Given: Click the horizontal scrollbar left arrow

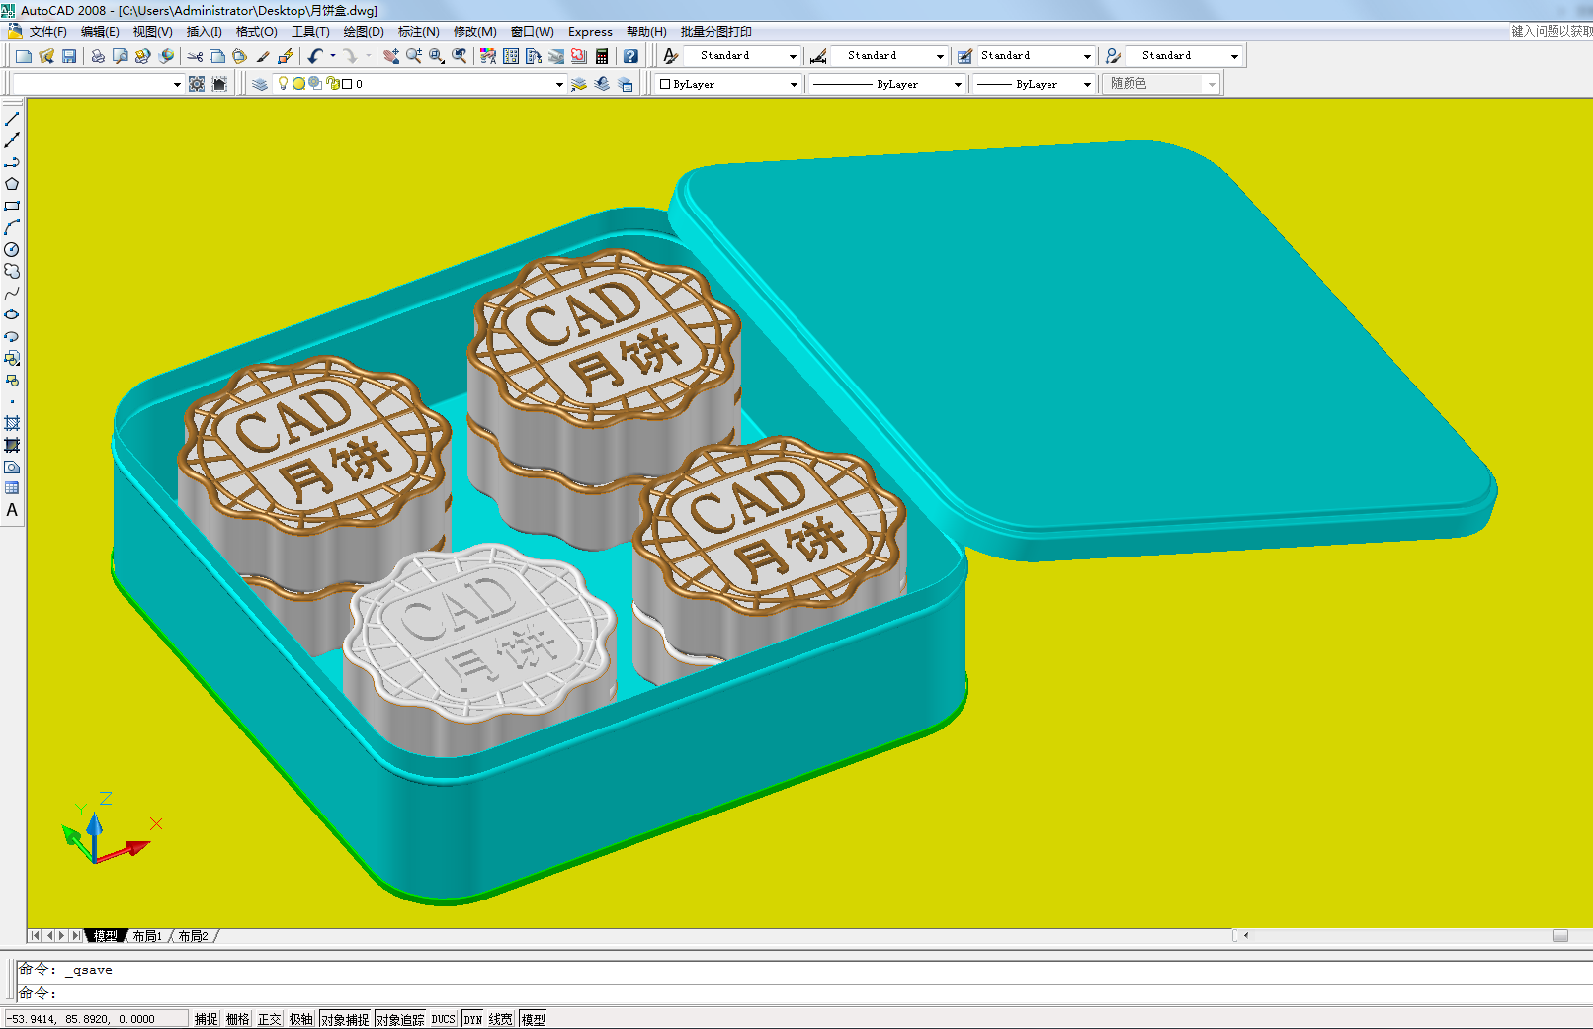Looking at the screenshot, I should tap(1246, 935).
